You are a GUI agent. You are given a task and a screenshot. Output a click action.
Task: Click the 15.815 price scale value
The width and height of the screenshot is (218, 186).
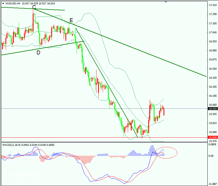[x=213, y=123]
